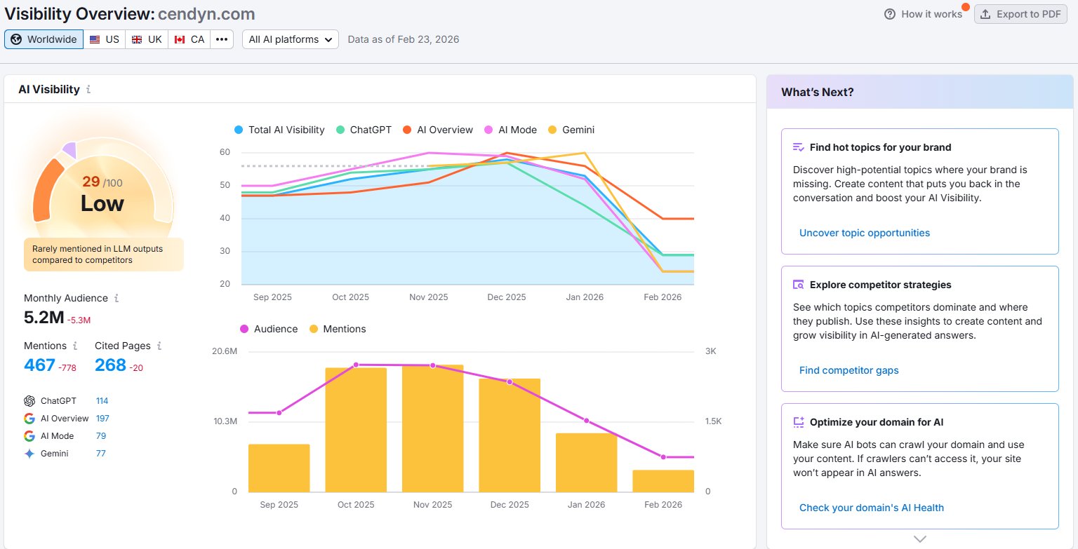
Task: Click the ChatGPT logo icon in platform list
Action: [x=29, y=401]
